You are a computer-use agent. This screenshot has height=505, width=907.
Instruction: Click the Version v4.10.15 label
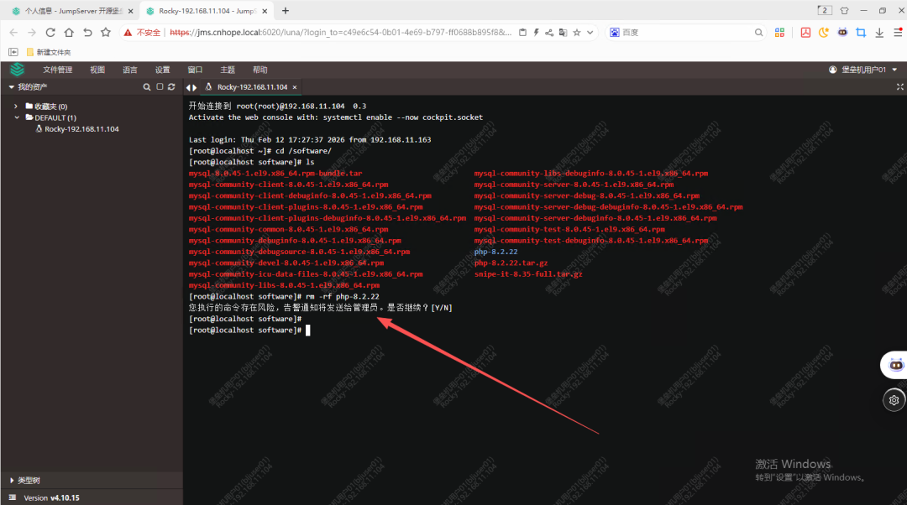(x=51, y=497)
